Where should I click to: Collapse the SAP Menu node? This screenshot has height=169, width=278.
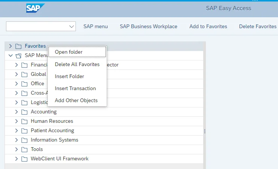click(x=11, y=56)
